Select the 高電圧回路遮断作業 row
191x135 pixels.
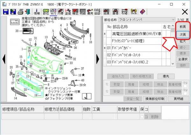pyautogui.click(x=137, y=34)
